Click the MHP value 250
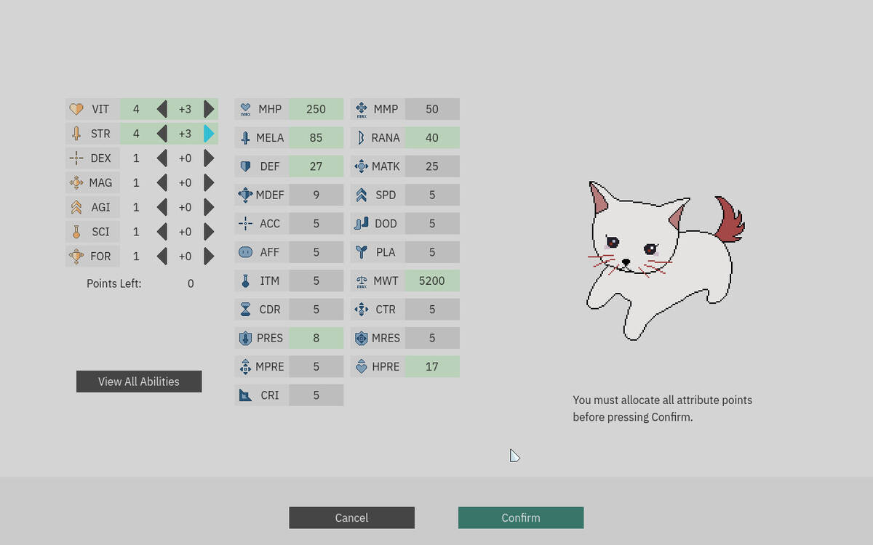This screenshot has height=545, width=873. (x=316, y=109)
